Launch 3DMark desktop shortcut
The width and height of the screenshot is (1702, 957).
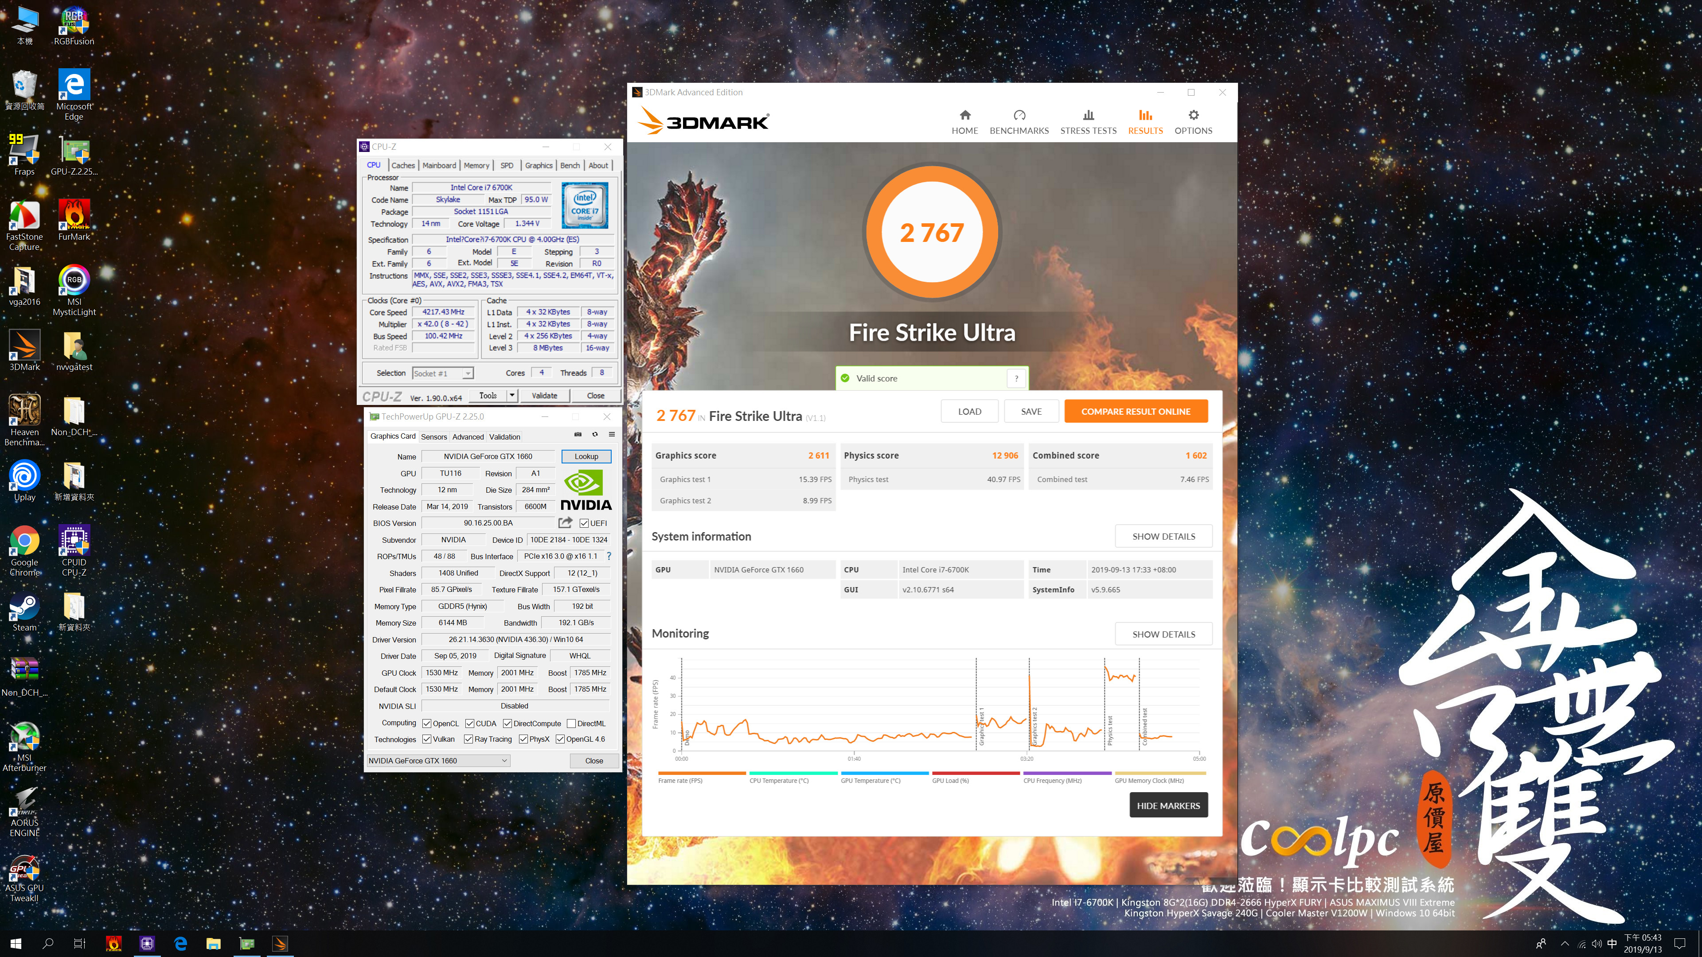click(24, 350)
